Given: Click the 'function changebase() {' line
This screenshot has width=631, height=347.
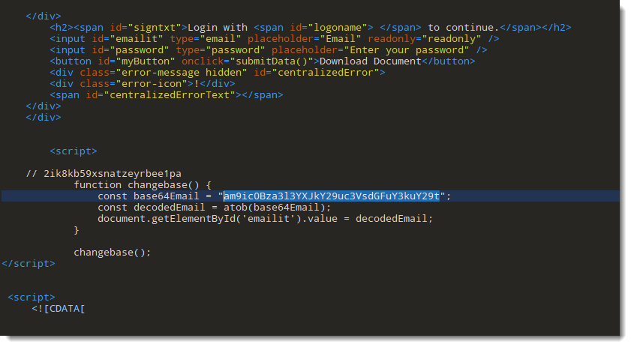Looking at the screenshot, I should 143,185.
